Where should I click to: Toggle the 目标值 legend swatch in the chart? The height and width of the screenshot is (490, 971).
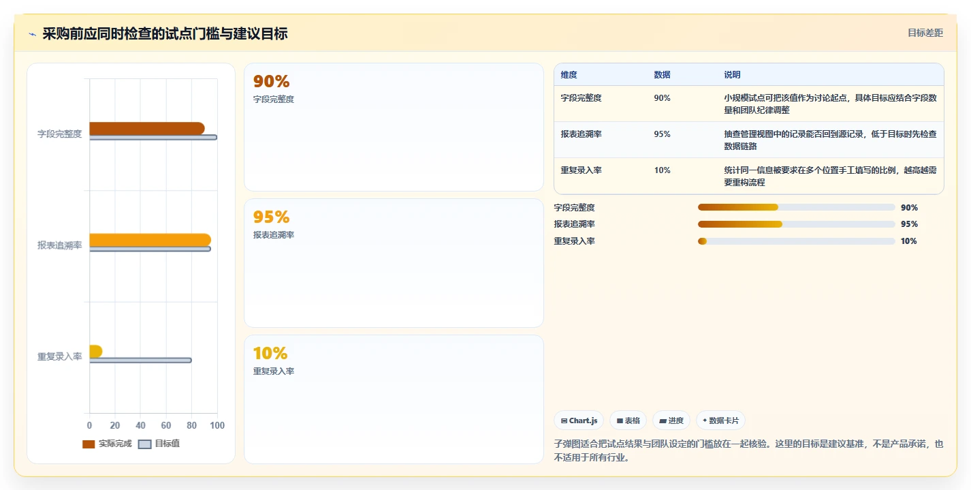click(144, 444)
